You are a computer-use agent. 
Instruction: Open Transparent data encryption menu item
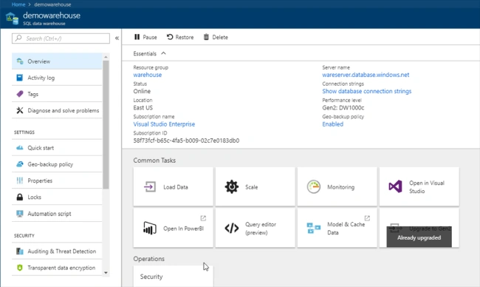57,268
